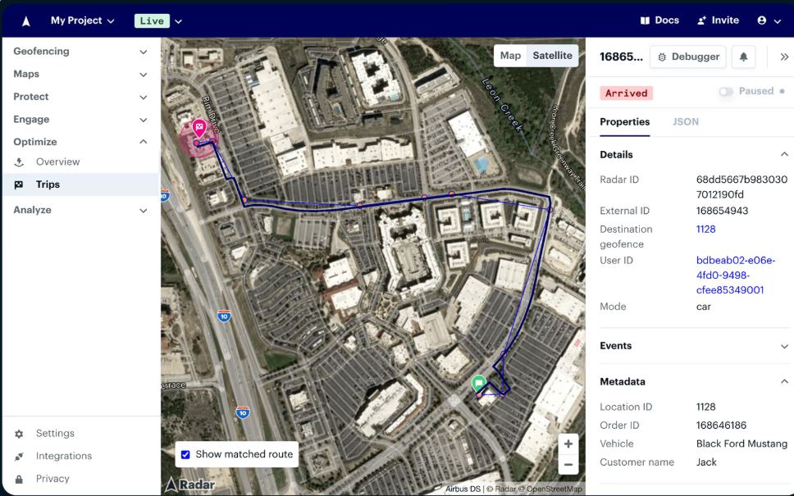This screenshot has width=794, height=496.
Task: Click the Radar logo in top bar
Action: tap(25, 21)
